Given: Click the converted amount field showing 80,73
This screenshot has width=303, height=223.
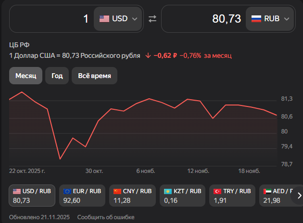Looking at the screenshot, I should (202, 19).
